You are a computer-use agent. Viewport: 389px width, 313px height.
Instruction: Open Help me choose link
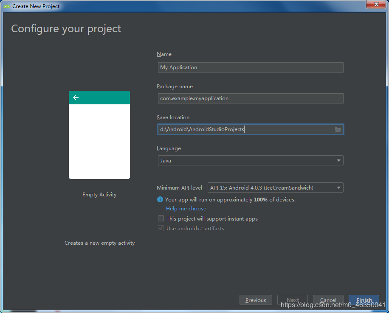pyautogui.click(x=186, y=208)
